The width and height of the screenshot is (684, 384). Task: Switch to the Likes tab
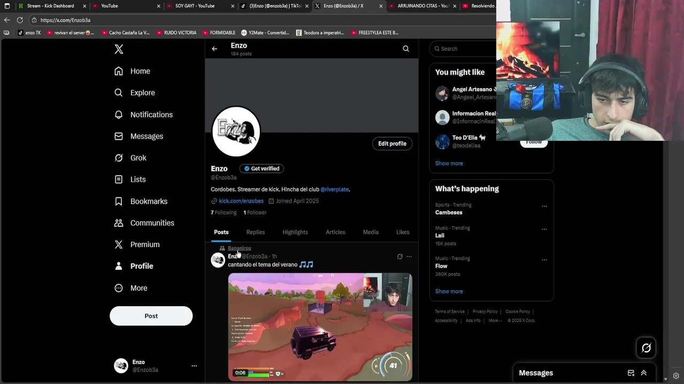403,232
